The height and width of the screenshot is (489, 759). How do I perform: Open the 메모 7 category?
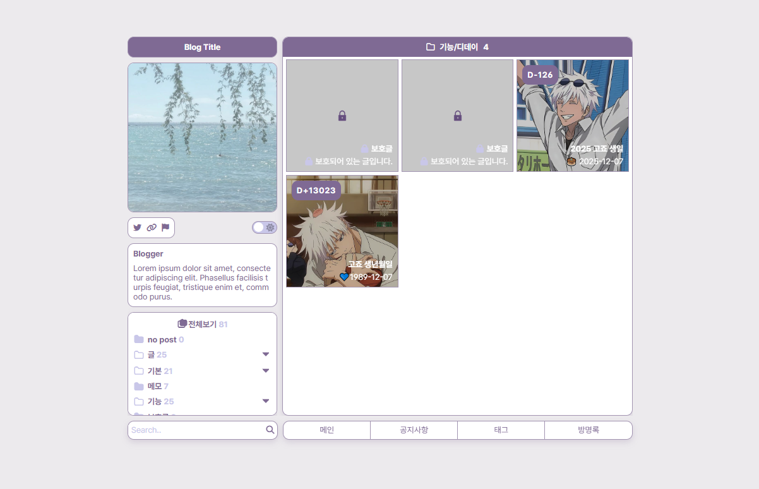(158, 386)
